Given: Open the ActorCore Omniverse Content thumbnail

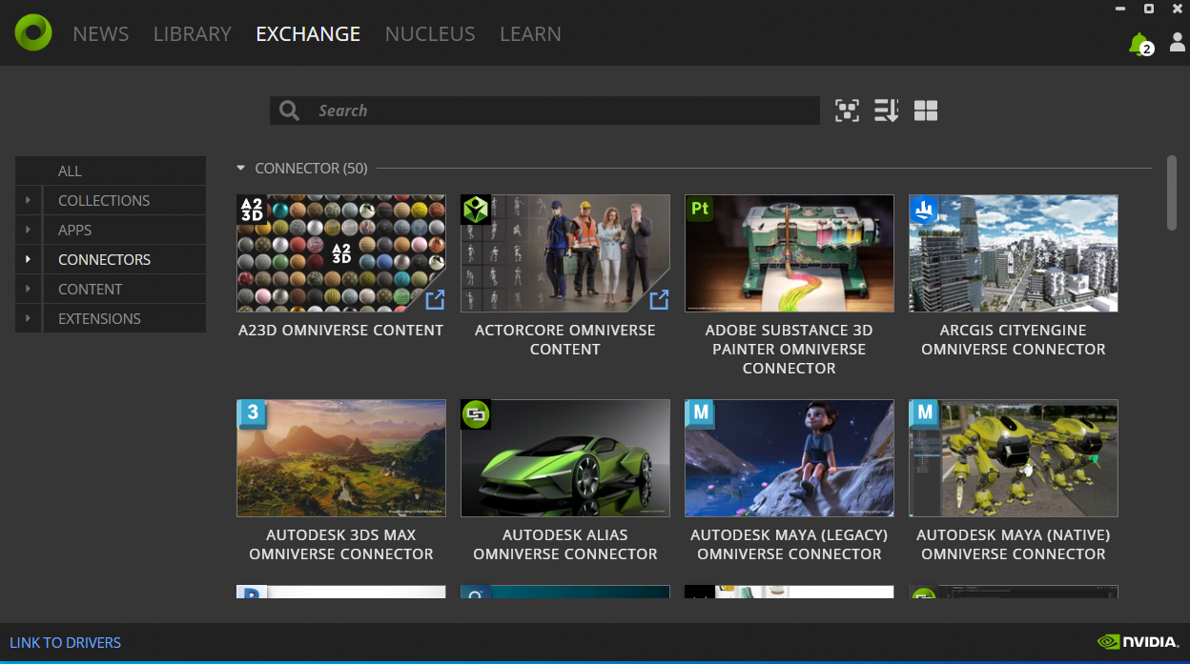Looking at the screenshot, I should tap(565, 253).
